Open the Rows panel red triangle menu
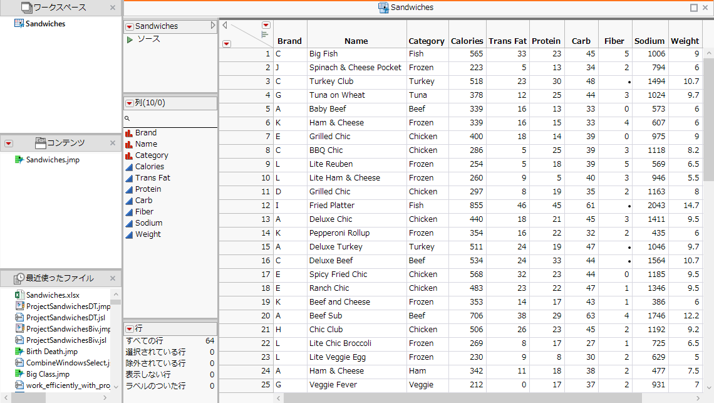Image resolution: width=714 pixels, height=403 pixels. tap(129, 328)
